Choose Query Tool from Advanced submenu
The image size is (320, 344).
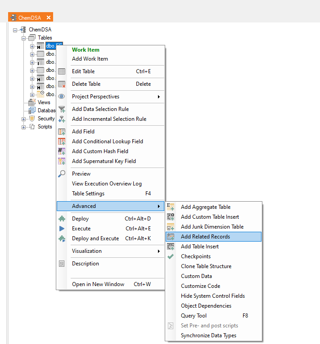(x=213, y=315)
